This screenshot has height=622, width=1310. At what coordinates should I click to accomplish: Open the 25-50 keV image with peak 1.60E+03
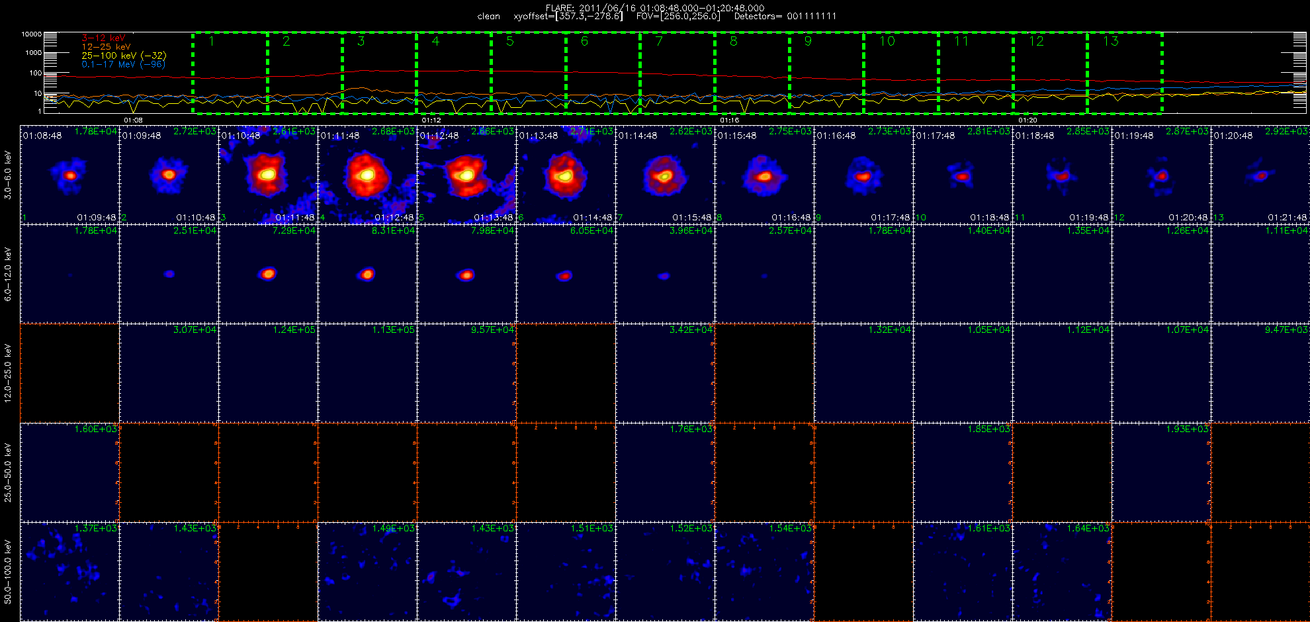click(x=69, y=472)
